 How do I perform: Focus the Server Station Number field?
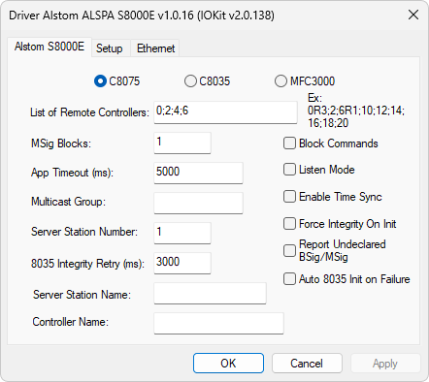(182, 233)
